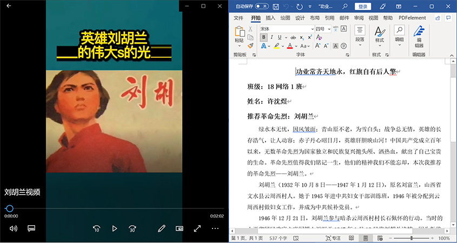Switch to the 引用 ribbon tab
The width and height of the screenshot is (457, 243).
click(329, 18)
